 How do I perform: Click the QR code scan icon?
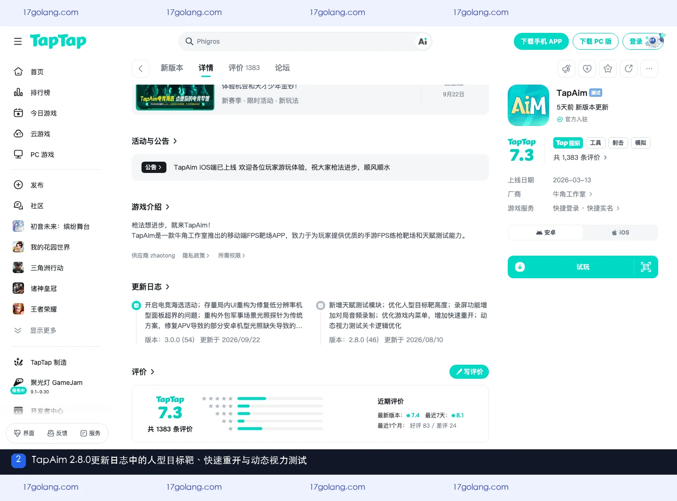pos(646,267)
